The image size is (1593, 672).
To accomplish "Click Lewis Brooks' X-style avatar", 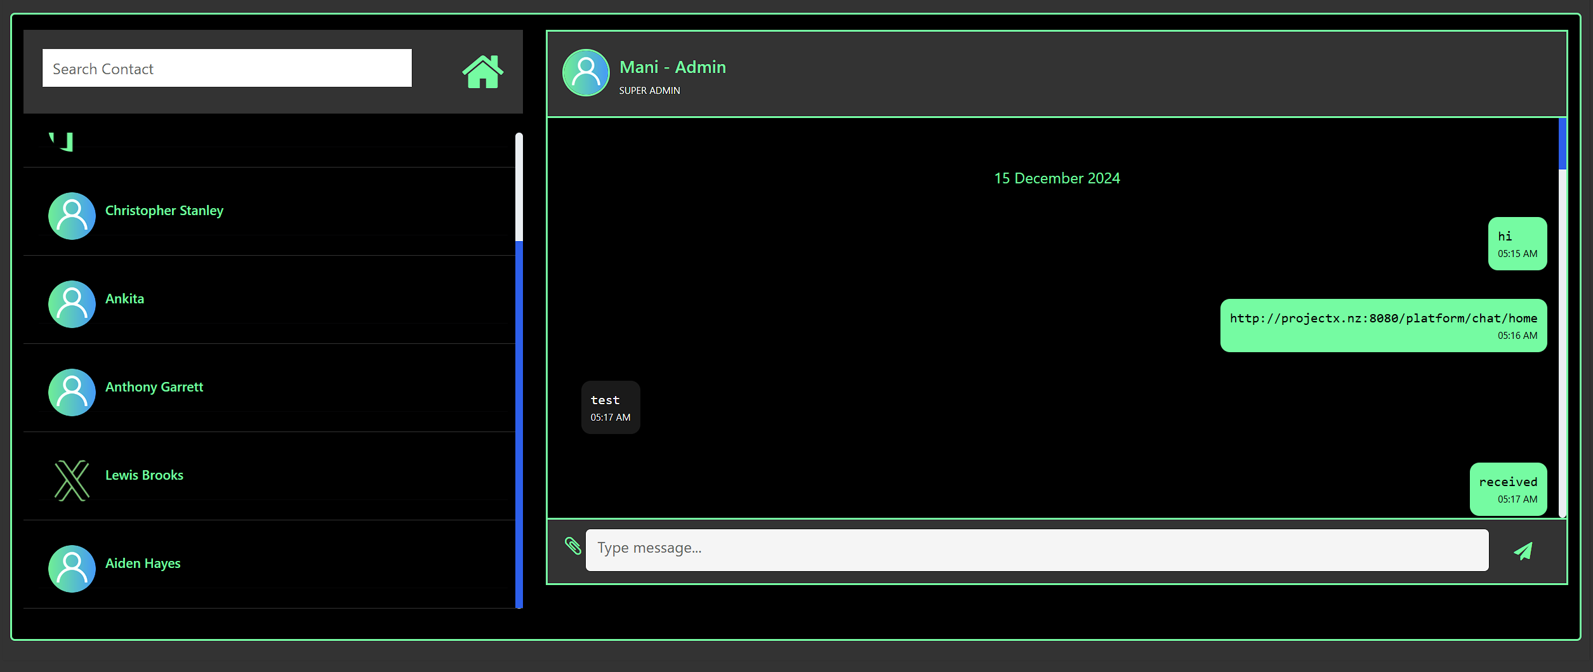I will click(x=71, y=480).
